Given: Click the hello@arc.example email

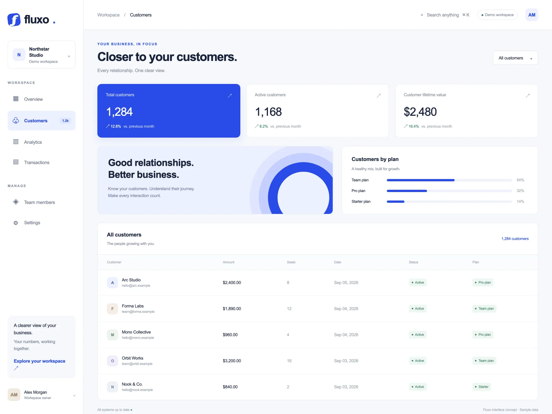Looking at the screenshot, I should click(x=136, y=286).
